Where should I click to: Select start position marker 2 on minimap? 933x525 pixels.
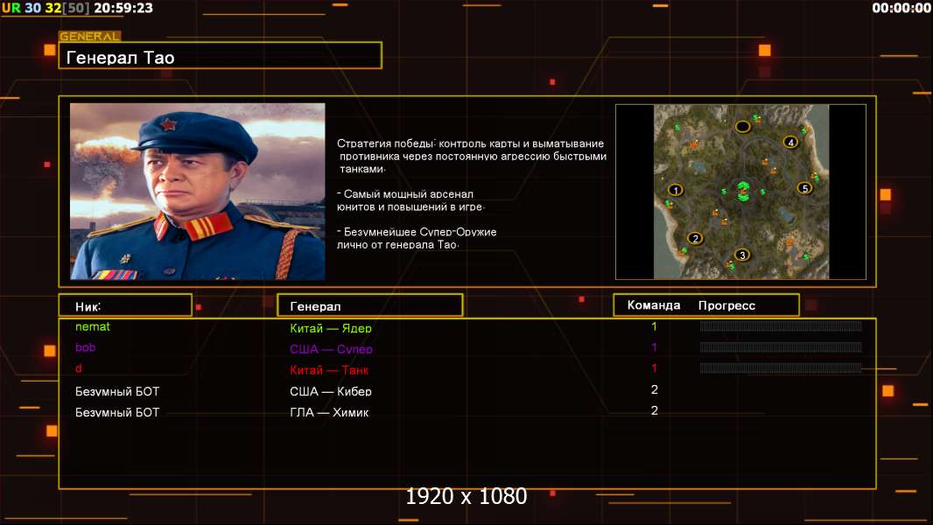(x=695, y=238)
